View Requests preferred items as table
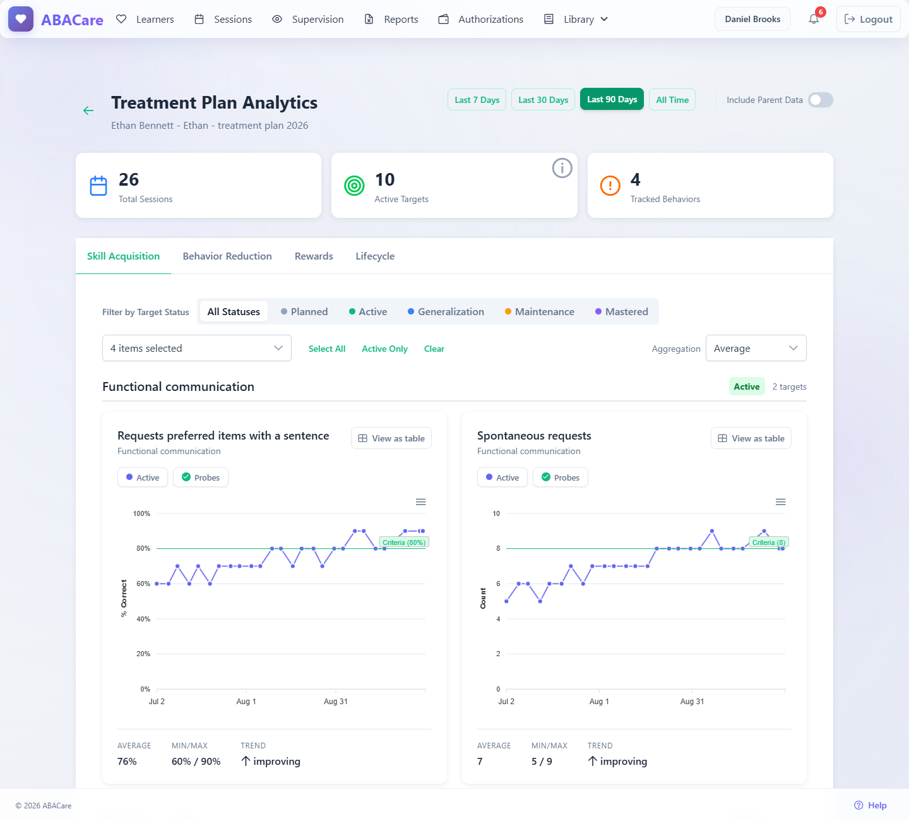 click(x=391, y=438)
